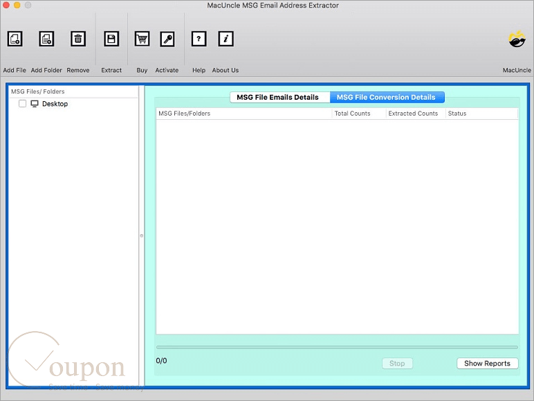The image size is (534, 401).
Task: Click the Remove trash icon
Action: (78, 39)
